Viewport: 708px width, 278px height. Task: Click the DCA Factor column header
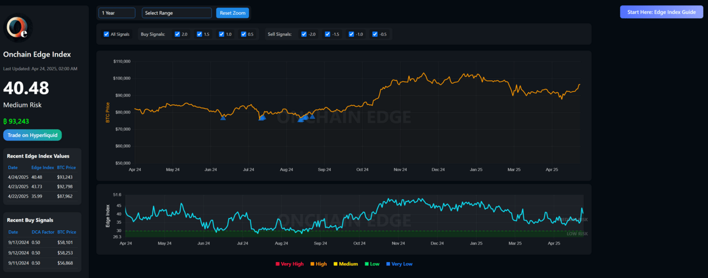[43, 232]
